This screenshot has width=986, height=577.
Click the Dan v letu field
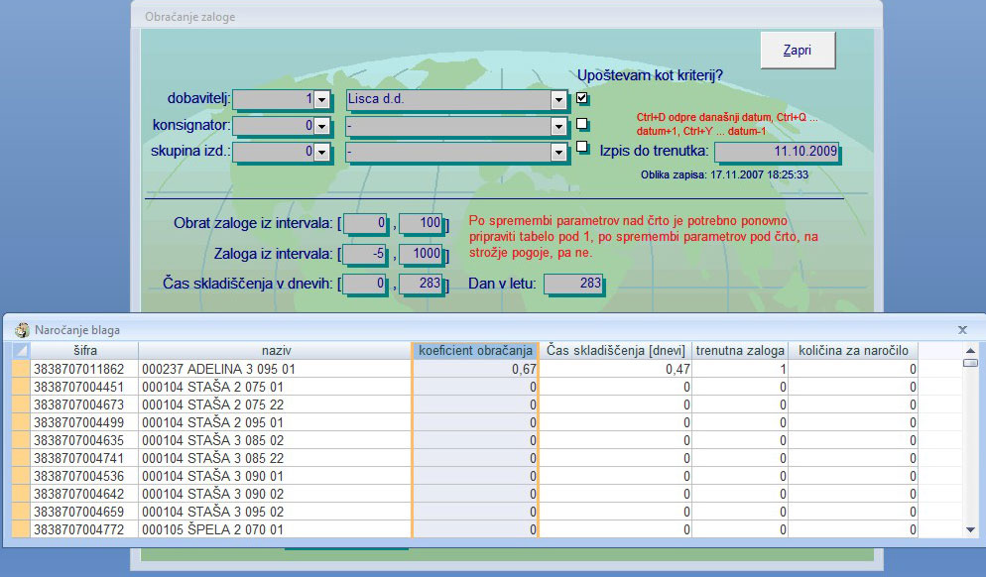pyautogui.click(x=572, y=285)
